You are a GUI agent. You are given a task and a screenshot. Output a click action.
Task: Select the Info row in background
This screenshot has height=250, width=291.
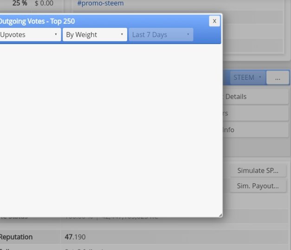click(256, 130)
